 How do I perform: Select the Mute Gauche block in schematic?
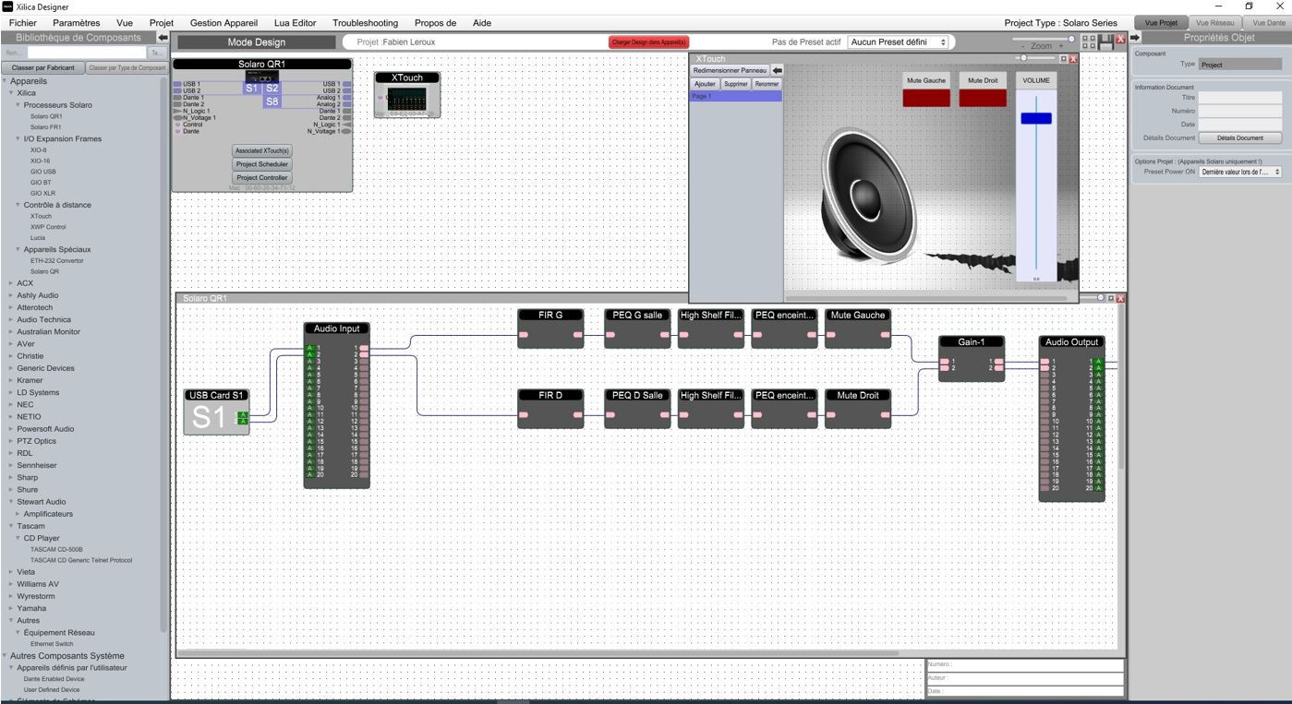(858, 328)
